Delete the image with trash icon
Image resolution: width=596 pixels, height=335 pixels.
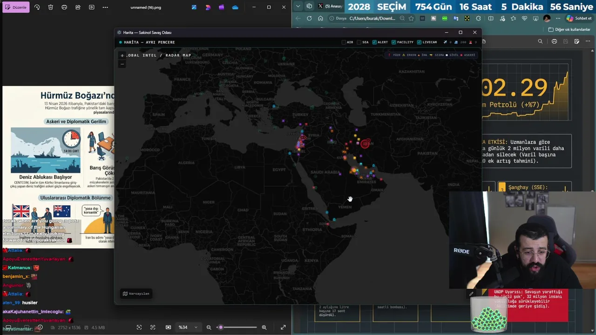pyautogui.click(x=50, y=7)
